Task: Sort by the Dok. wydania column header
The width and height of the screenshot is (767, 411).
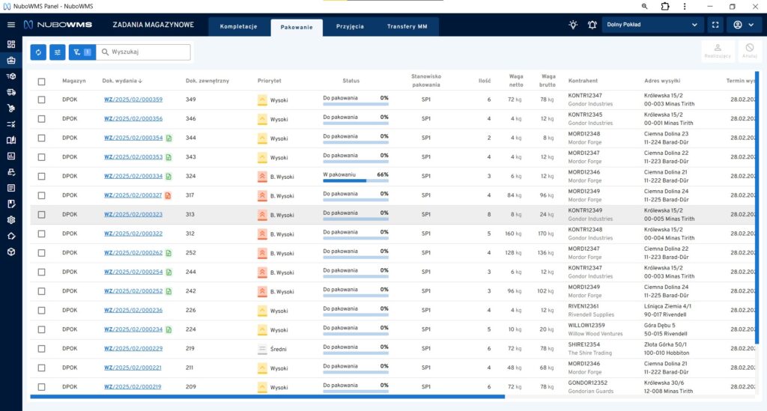Action: point(121,81)
